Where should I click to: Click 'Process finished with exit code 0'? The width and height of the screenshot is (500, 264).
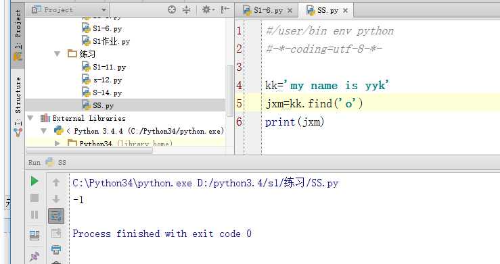[162, 234]
